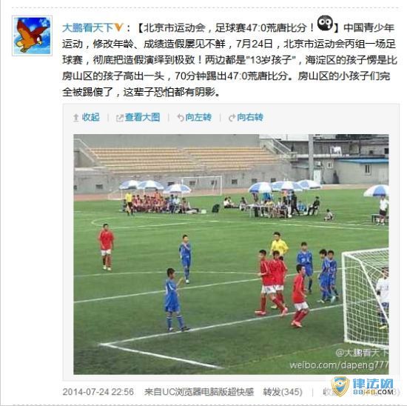
Task: Rotate photo with 向右转 text
Action: (x=250, y=118)
